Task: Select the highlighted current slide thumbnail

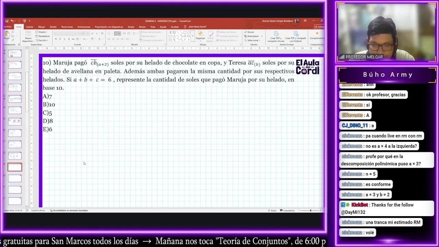Action: 15,167
